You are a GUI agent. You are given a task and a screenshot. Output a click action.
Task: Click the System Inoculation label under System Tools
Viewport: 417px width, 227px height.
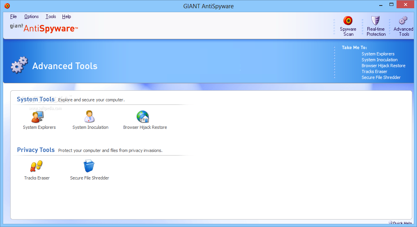pyautogui.click(x=90, y=127)
